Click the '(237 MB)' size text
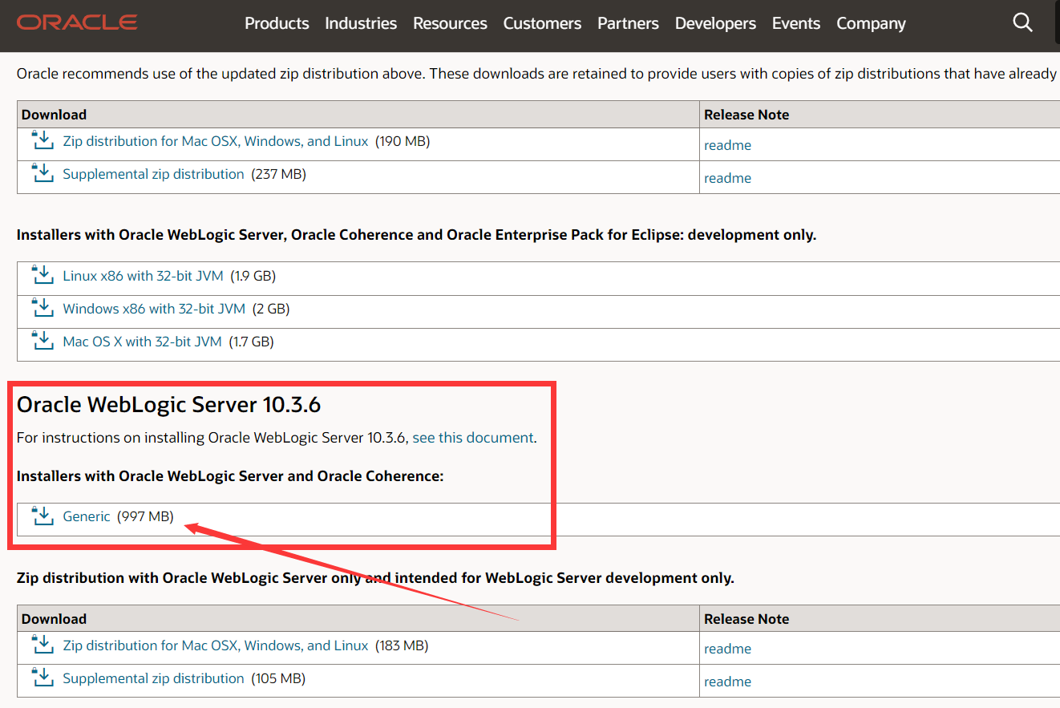This screenshot has height=708, width=1060. coord(278,174)
